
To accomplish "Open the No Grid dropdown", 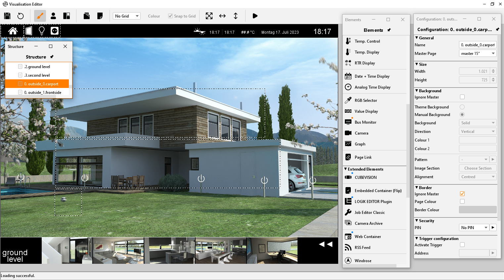I will click(x=127, y=16).
